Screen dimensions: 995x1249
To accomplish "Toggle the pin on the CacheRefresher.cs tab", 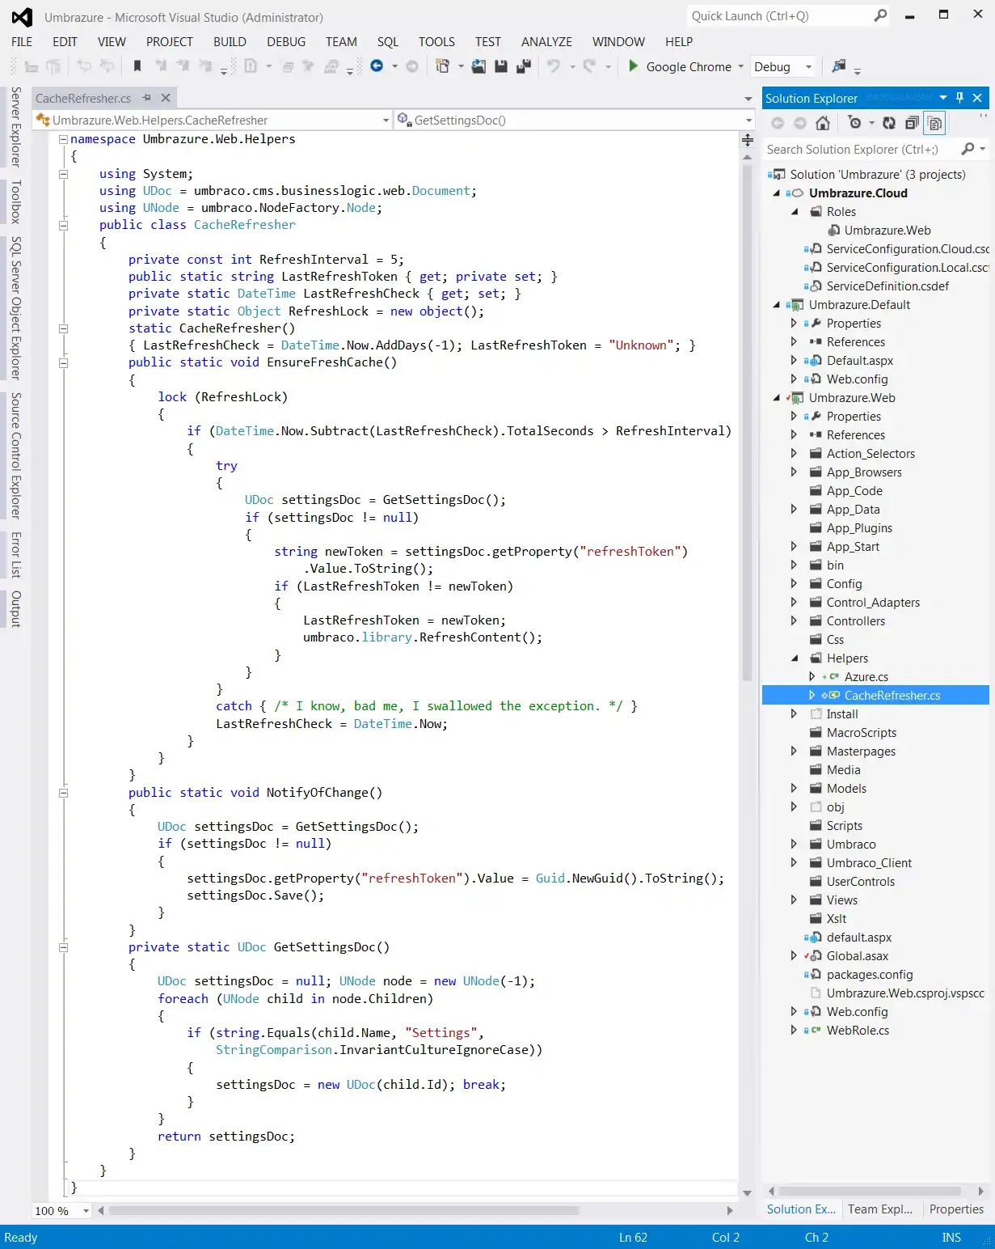I will [146, 98].
